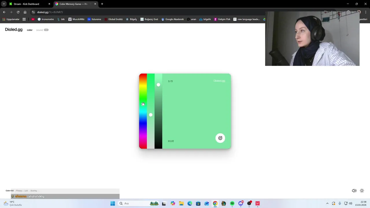Open the futureme bookmark

94,19
